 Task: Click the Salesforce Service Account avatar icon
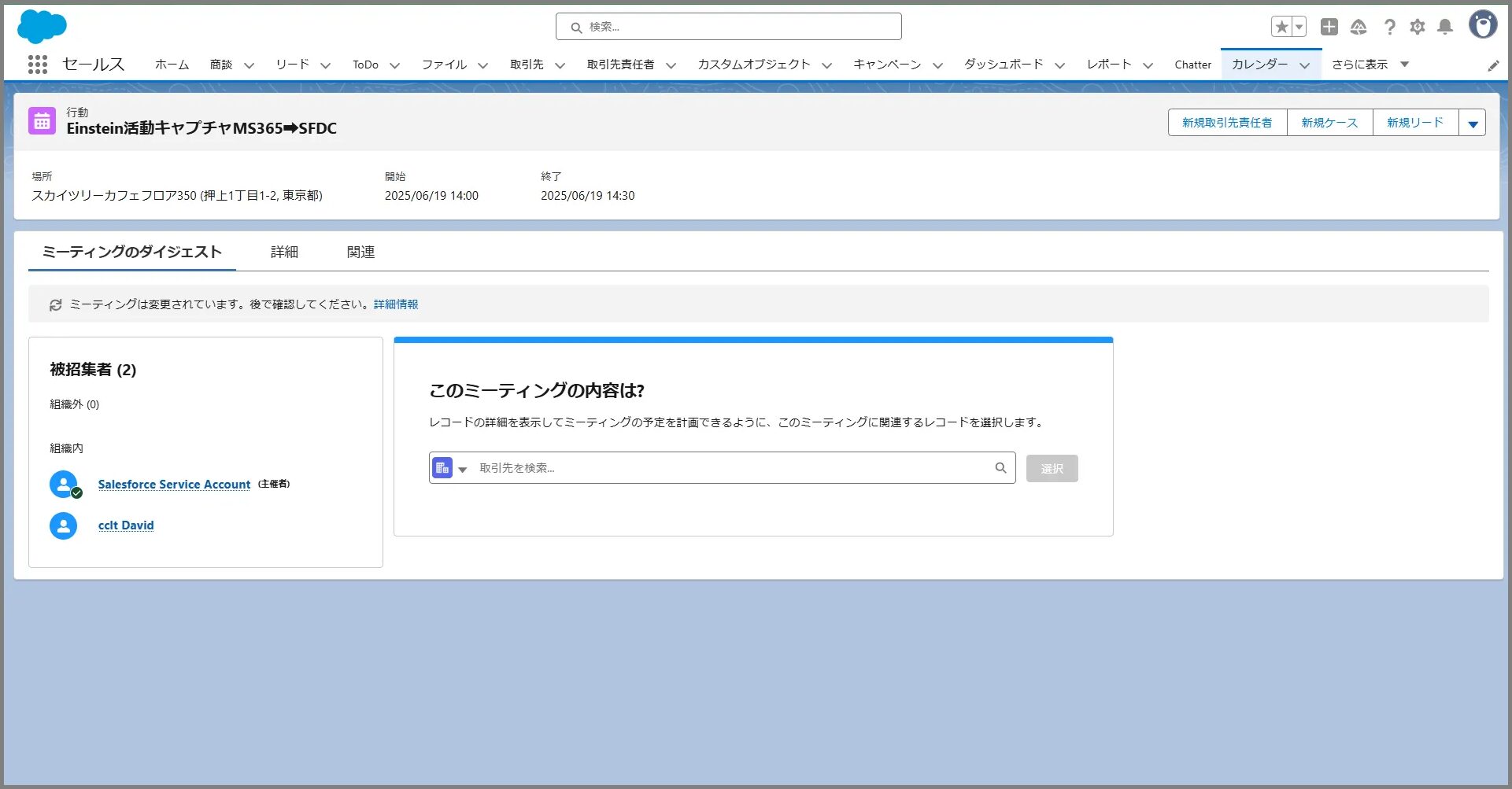point(64,485)
